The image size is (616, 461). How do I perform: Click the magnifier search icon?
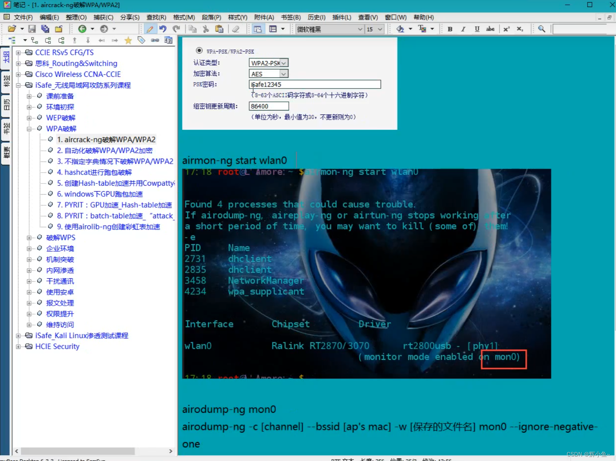coord(542,29)
